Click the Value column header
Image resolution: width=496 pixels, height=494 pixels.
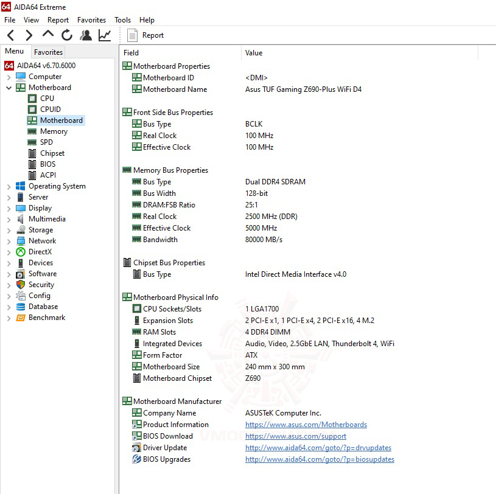click(x=360, y=53)
